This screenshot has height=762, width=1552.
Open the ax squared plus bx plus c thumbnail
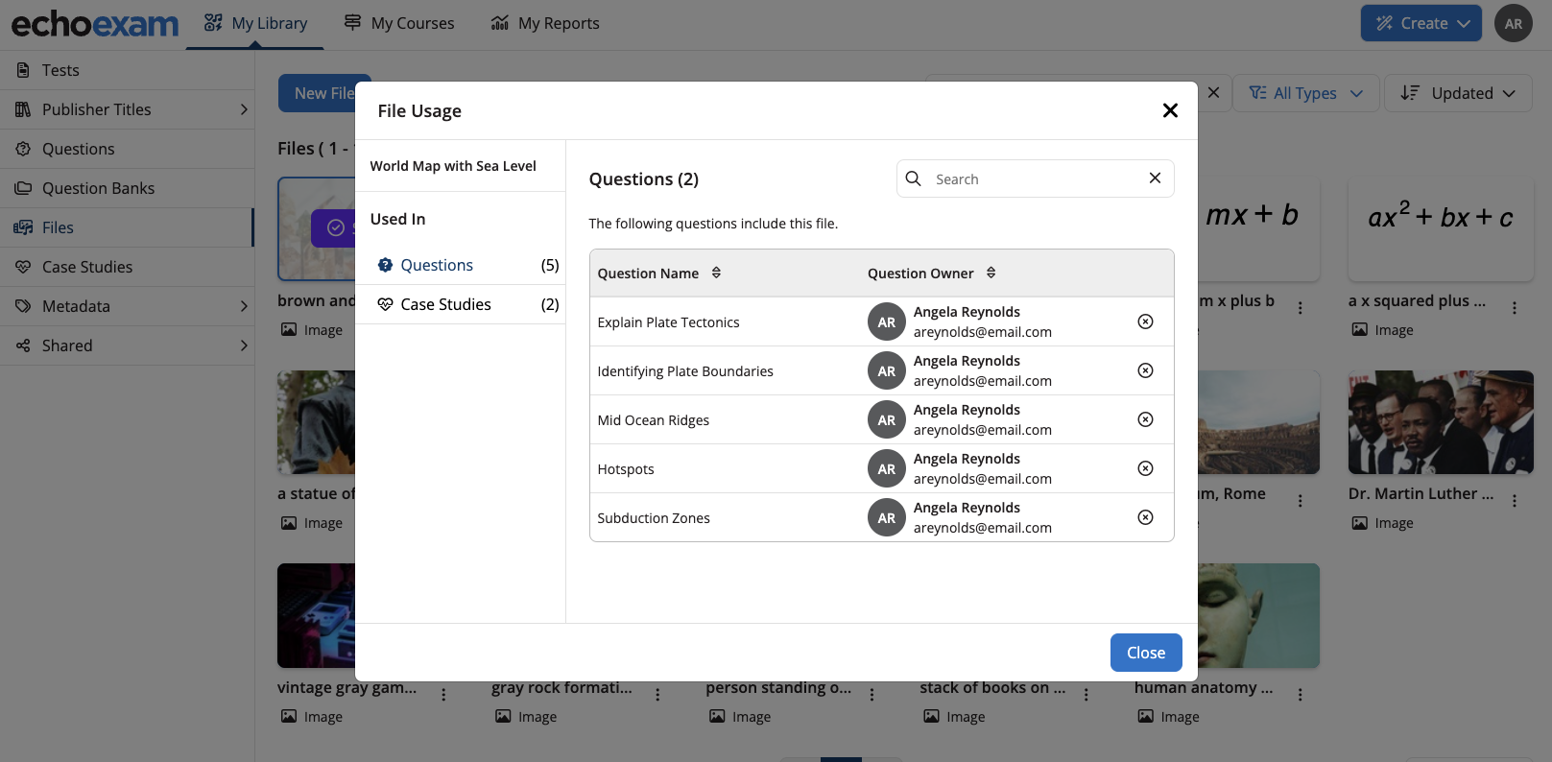click(1441, 228)
